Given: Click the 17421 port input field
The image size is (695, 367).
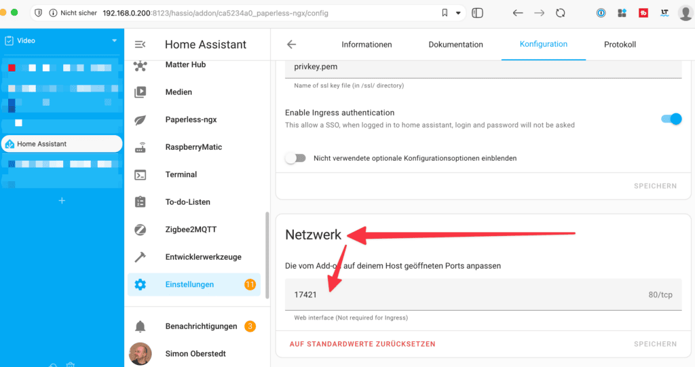Looking at the screenshot, I should tap(483, 294).
